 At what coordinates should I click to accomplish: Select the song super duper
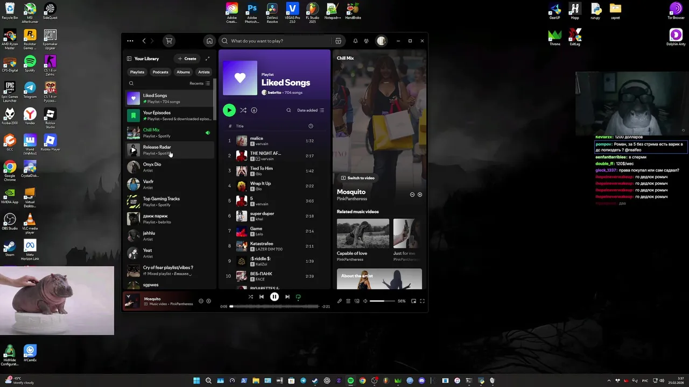(275, 216)
